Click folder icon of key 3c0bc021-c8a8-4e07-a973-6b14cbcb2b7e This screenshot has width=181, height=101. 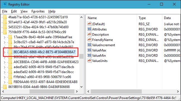(x=10, y=42)
